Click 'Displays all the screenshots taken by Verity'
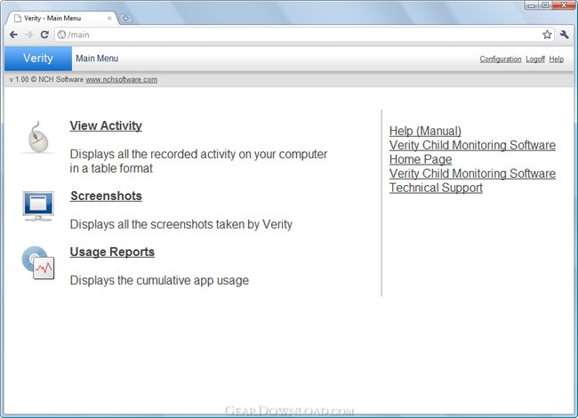This screenshot has width=578, height=418. point(181,224)
